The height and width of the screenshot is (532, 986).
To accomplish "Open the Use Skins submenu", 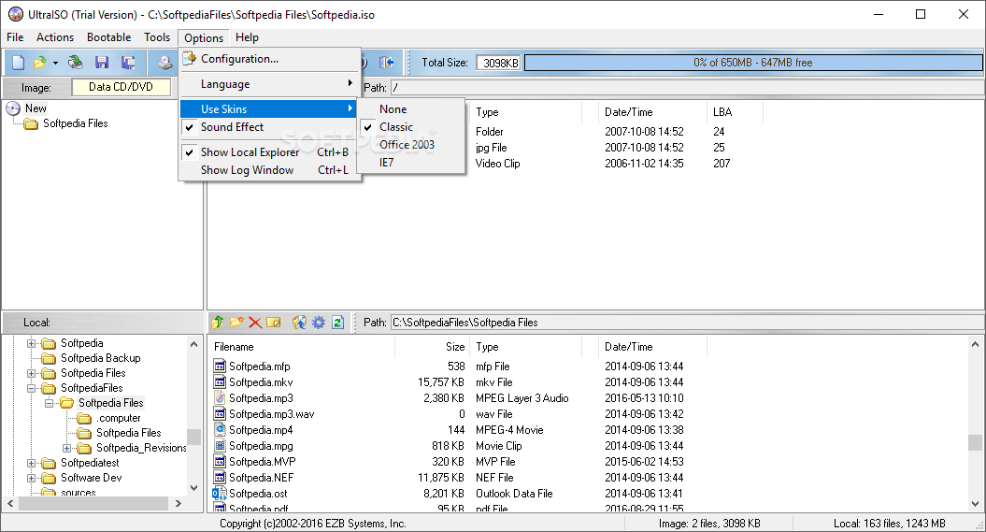I will point(268,108).
